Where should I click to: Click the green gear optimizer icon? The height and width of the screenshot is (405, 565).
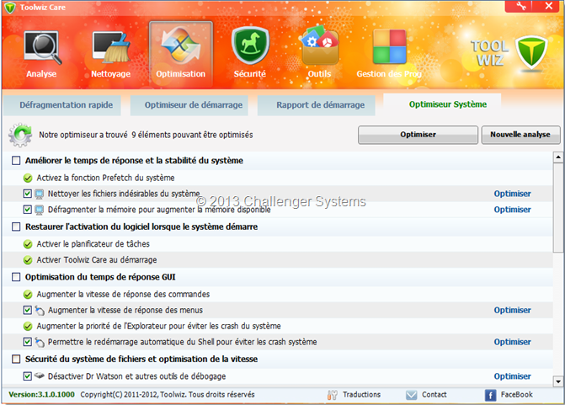coord(20,135)
